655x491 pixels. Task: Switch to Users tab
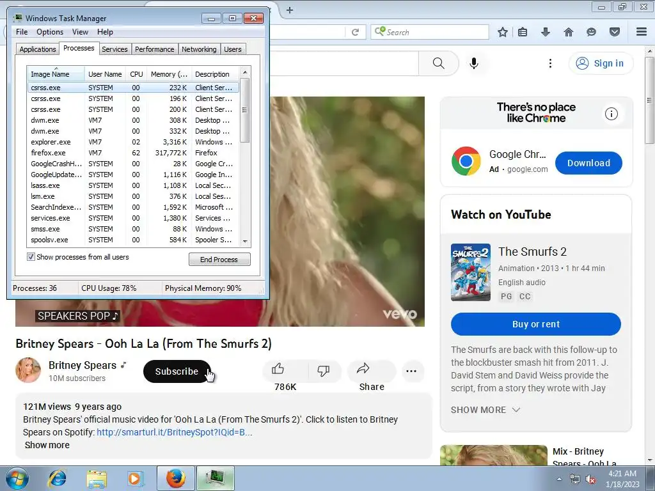(233, 49)
